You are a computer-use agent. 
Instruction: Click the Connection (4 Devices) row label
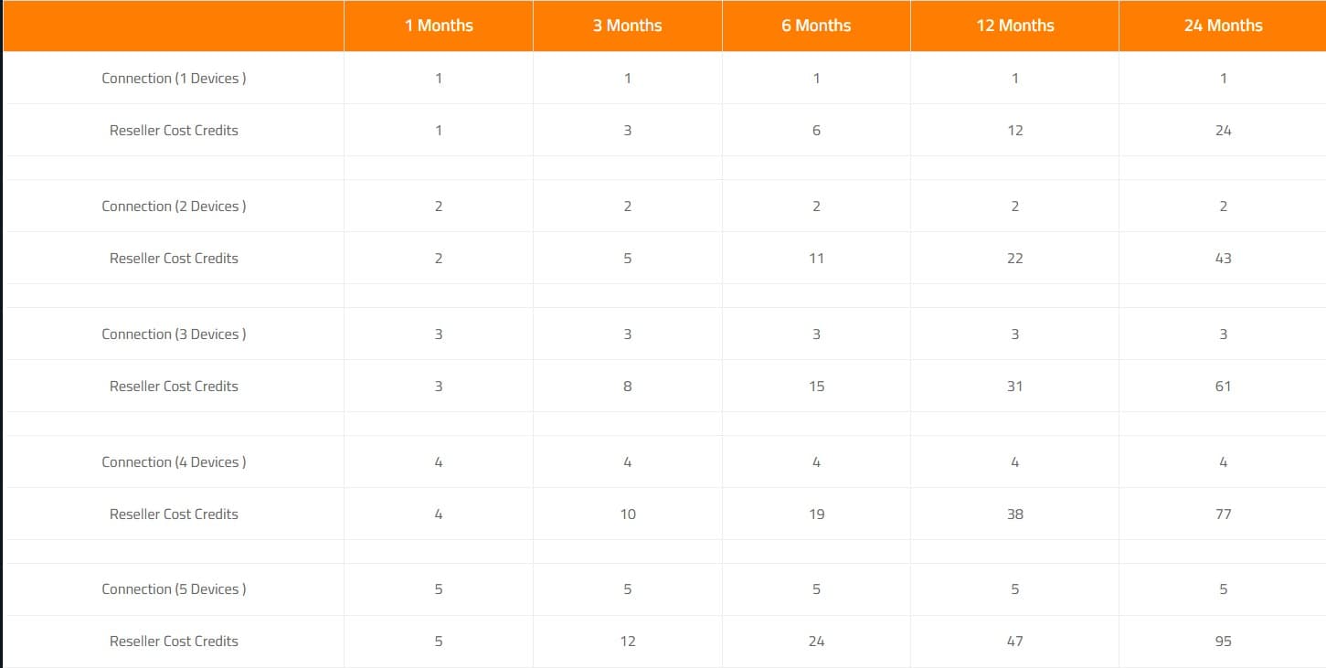point(174,462)
